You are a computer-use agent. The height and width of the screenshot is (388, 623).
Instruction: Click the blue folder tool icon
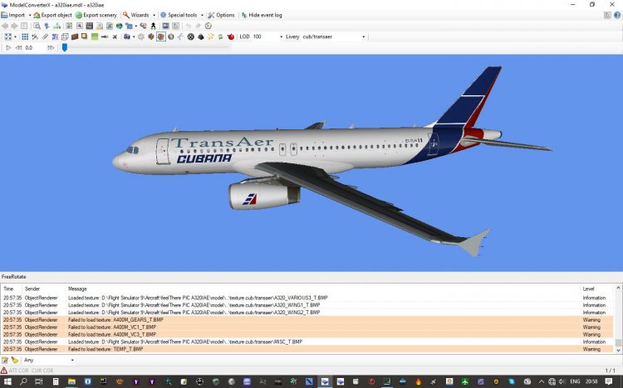129,26
